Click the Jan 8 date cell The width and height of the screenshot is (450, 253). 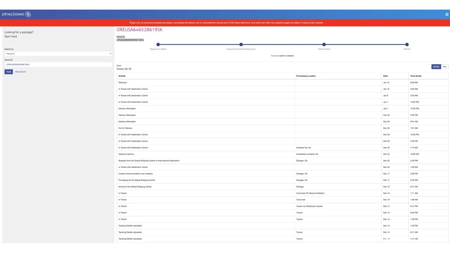tap(385, 96)
